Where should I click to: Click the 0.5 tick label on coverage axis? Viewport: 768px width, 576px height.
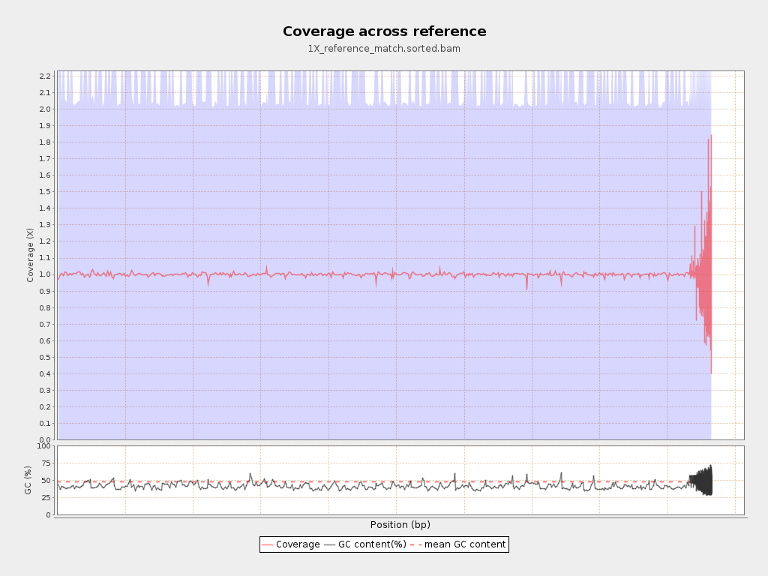(x=45, y=357)
